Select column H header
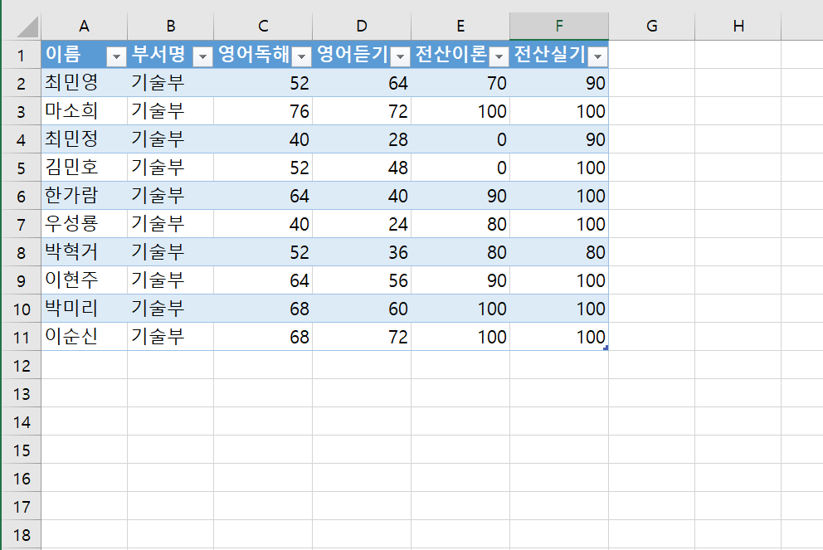Viewport: 823px width, 550px height. 738,27
